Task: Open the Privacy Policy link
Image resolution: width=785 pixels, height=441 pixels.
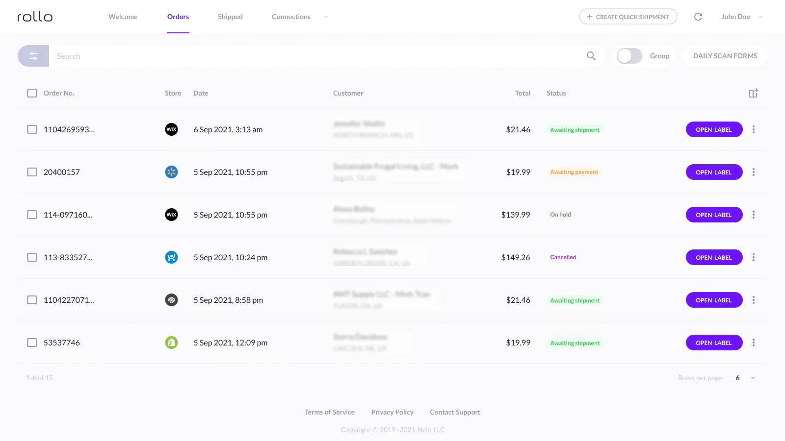Action: [392, 412]
